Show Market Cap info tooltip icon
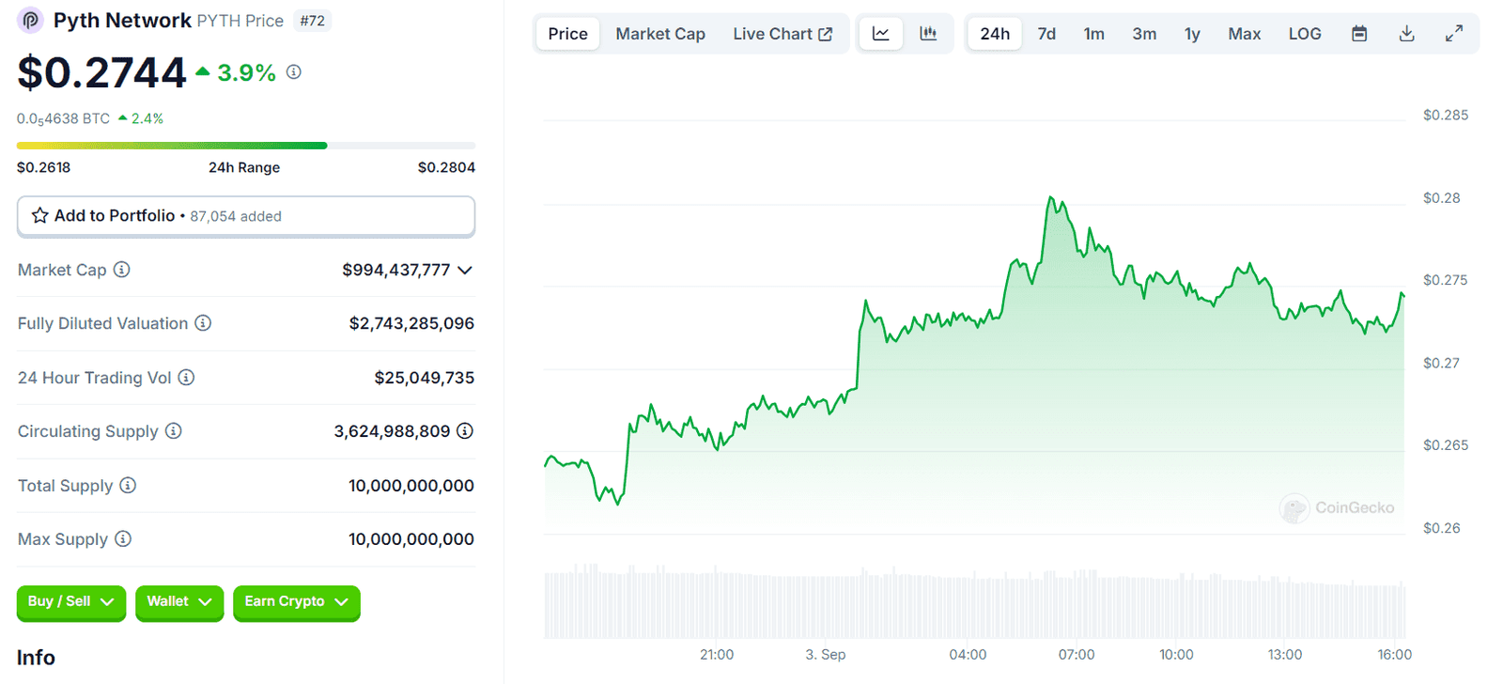 (122, 270)
